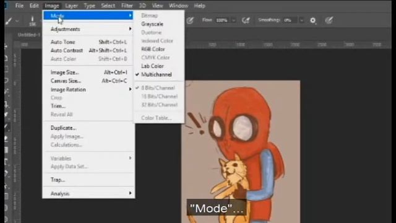Click the brush tool preset icon
The height and width of the screenshot is (223, 396).
pos(9,20)
